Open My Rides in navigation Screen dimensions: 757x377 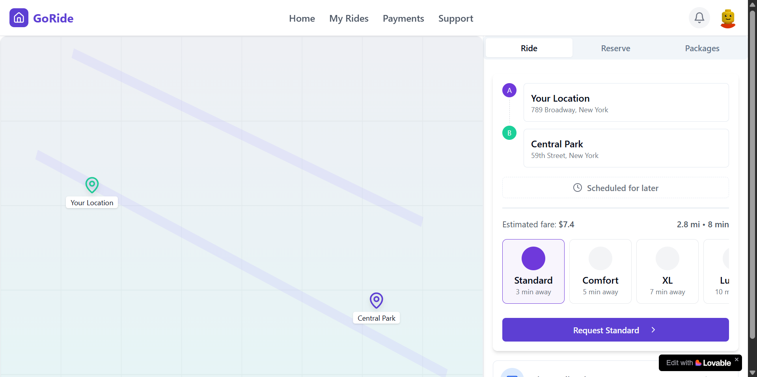click(349, 19)
